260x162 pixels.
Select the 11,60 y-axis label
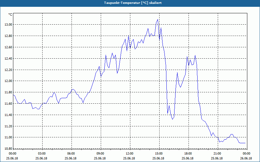8,103
